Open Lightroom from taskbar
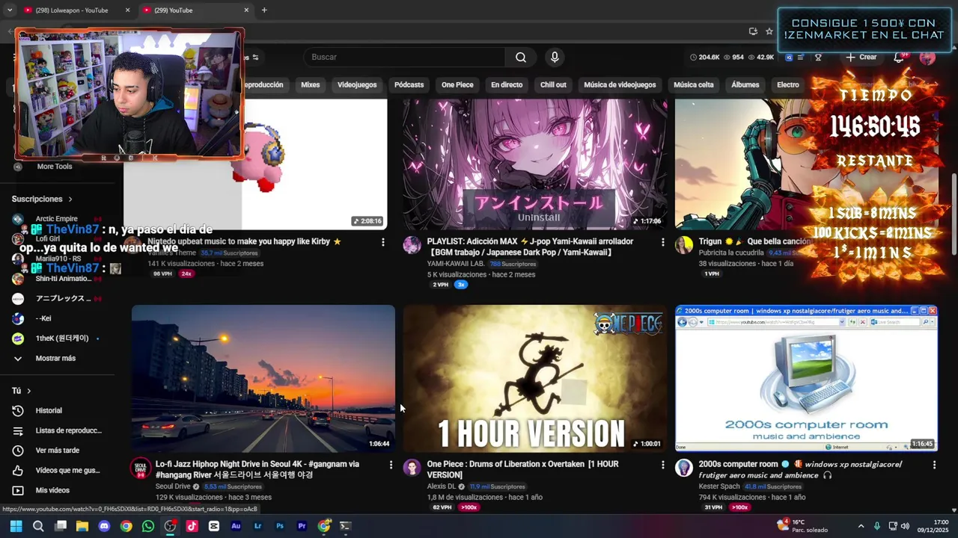This screenshot has width=958, height=538. [258, 526]
